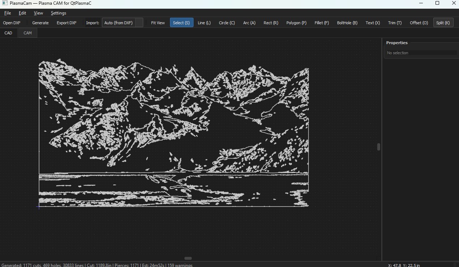
Task: Pick the BoltHole (B) tool
Action: pyautogui.click(x=347, y=23)
